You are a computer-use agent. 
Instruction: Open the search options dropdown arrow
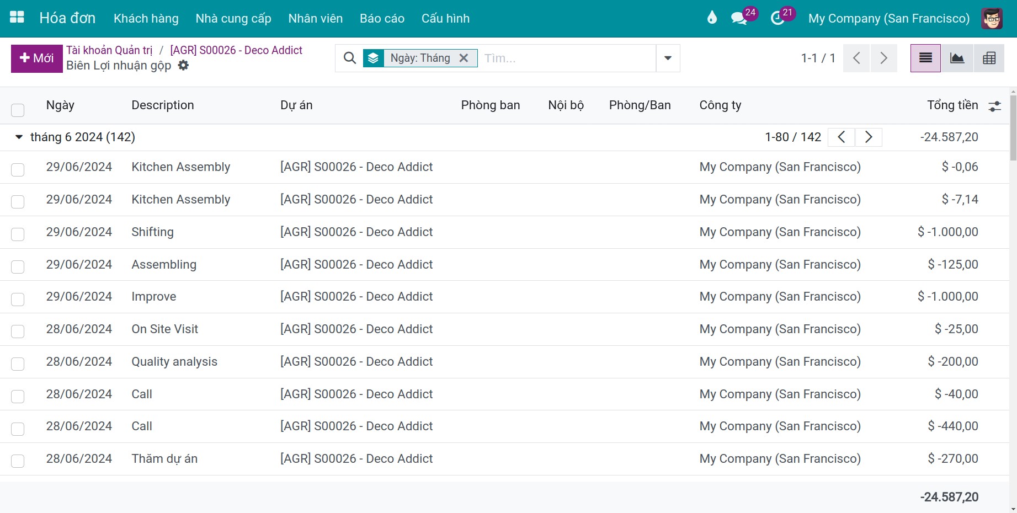click(x=668, y=58)
